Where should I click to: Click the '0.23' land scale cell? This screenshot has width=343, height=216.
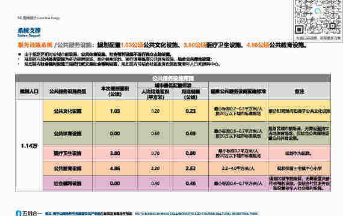[191, 111]
